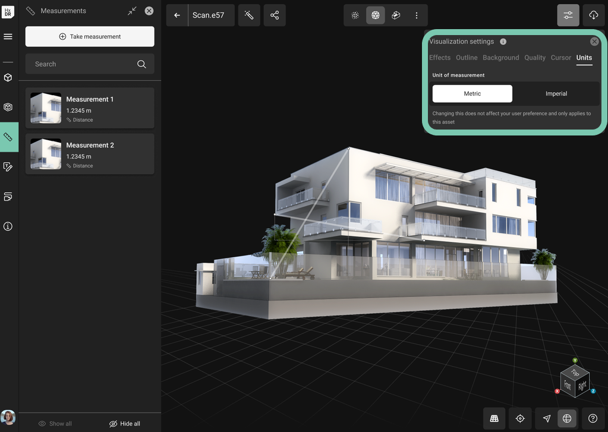Click the back arrow next to Scan.e57
Screen dimensions: 608x432
click(x=177, y=15)
